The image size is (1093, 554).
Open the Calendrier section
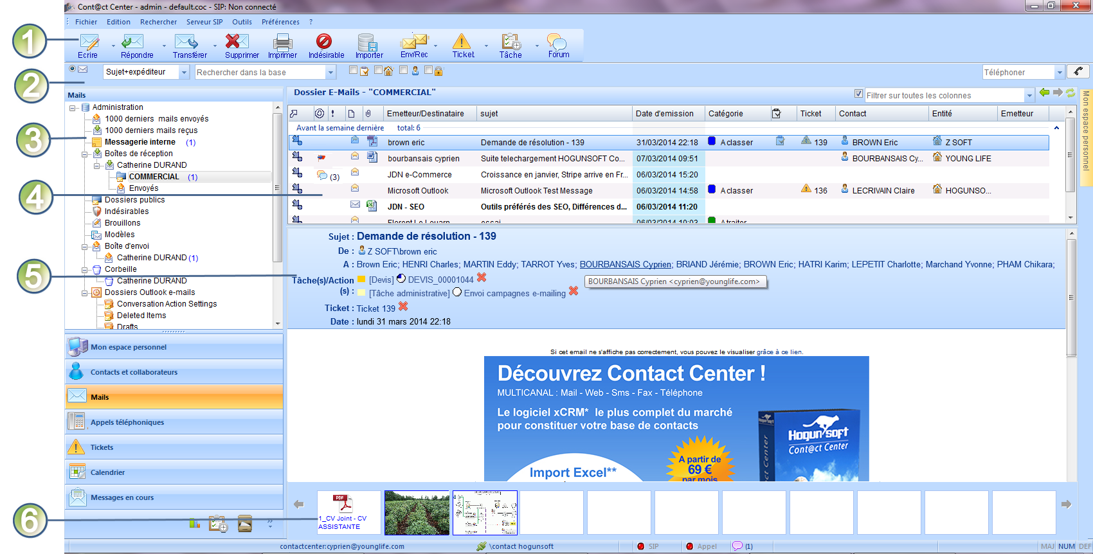click(174, 472)
